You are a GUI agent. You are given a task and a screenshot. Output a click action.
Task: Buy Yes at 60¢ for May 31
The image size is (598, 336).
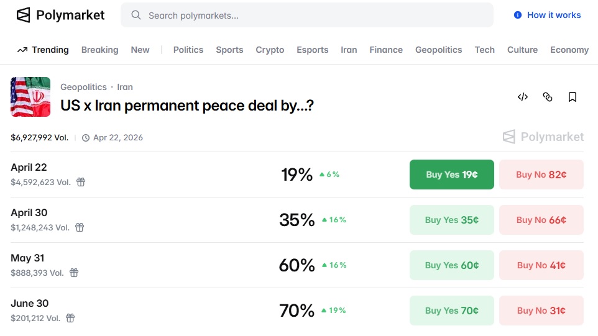(452, 265)
